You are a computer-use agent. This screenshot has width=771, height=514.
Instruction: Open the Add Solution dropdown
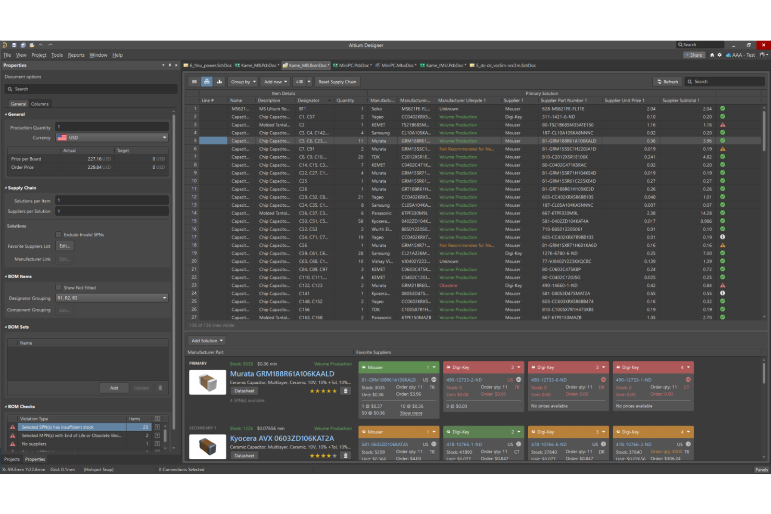pos(207,341)
